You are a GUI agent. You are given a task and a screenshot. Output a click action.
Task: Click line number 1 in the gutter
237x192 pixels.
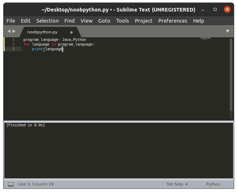(13, 40)
